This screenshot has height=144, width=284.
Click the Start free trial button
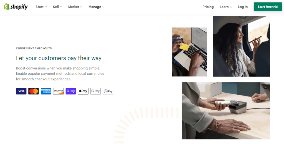268,7
